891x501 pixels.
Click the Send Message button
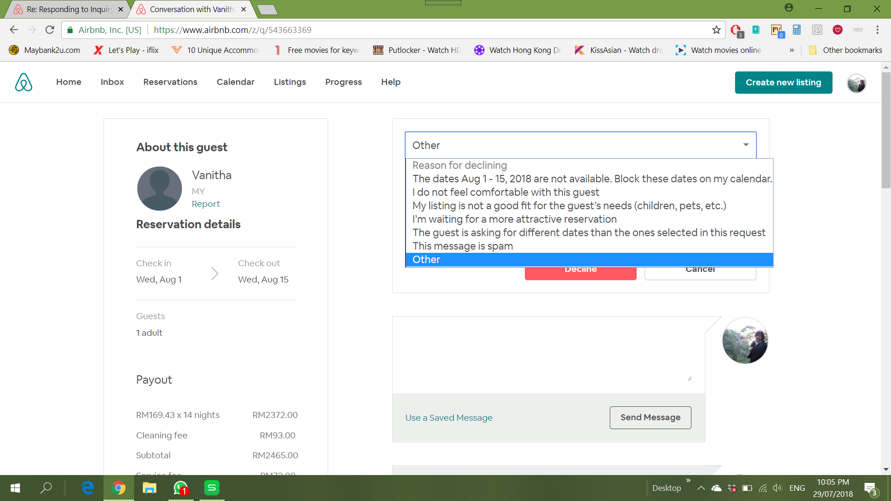tap(650, 417)
